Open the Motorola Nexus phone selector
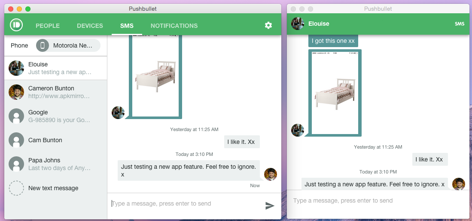 click(x=68, y=45)
